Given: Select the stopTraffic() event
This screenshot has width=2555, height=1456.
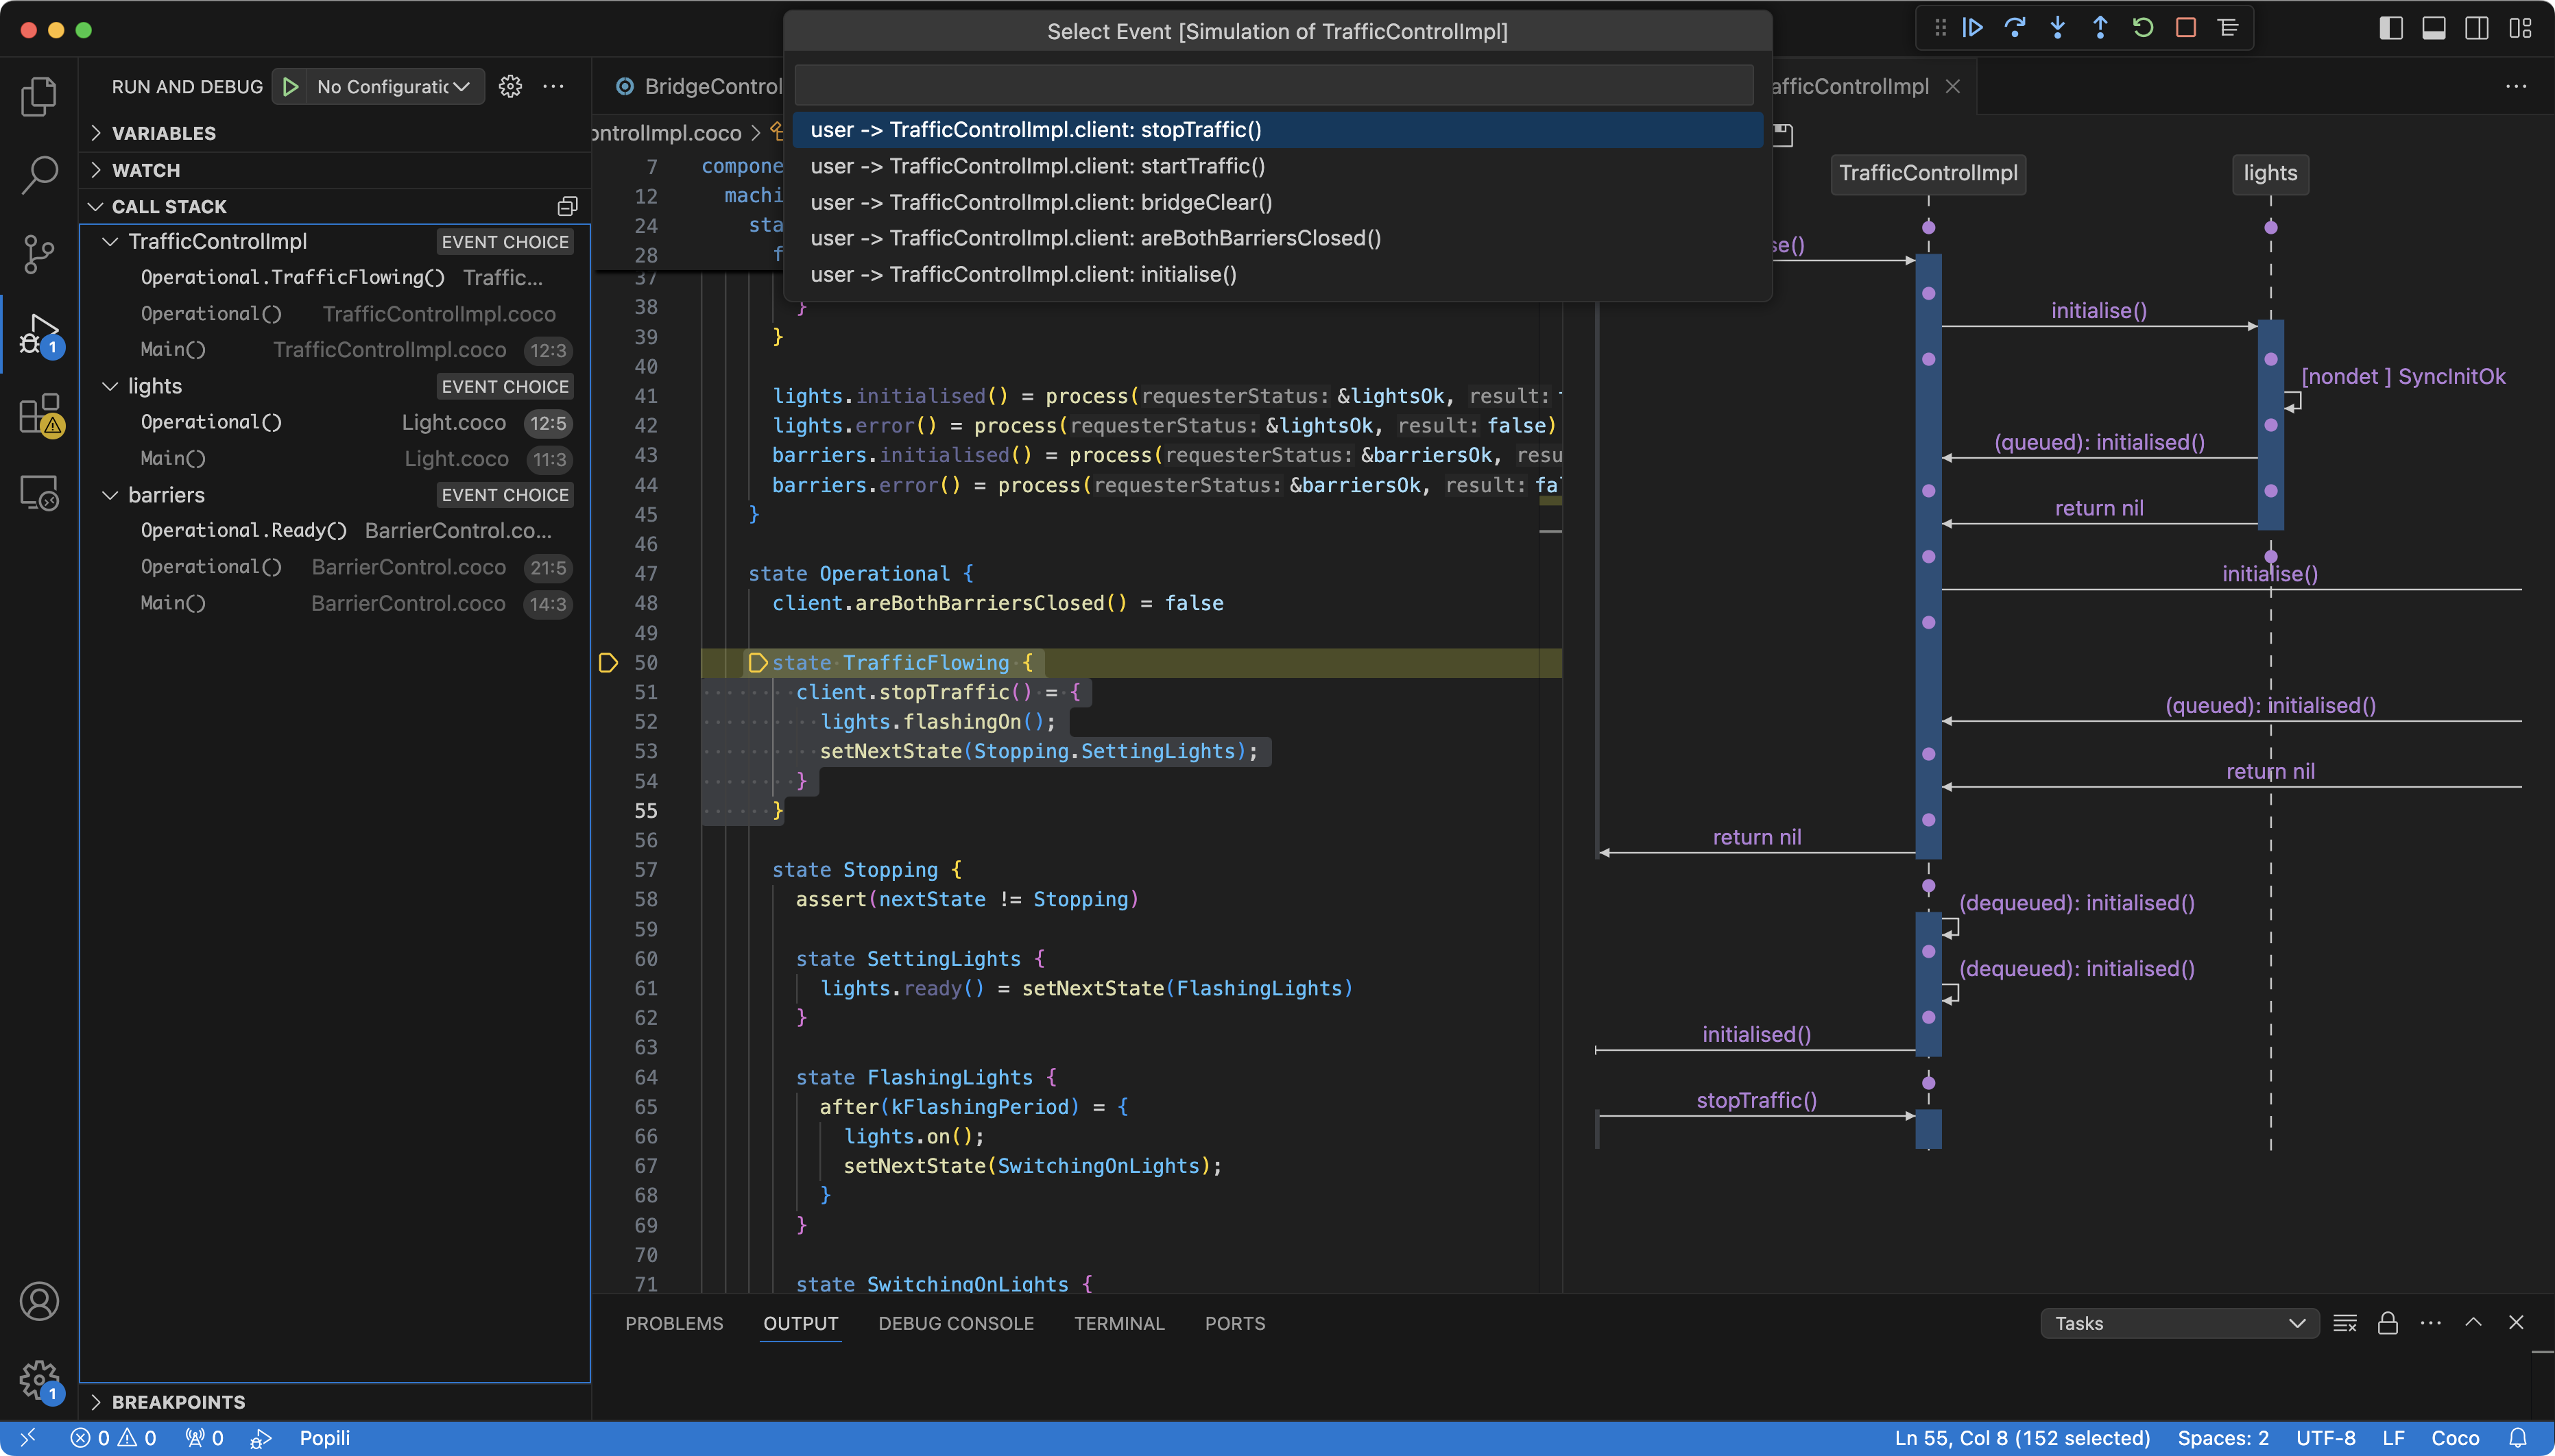Looking at the screenshot, I should (1277, 130).
